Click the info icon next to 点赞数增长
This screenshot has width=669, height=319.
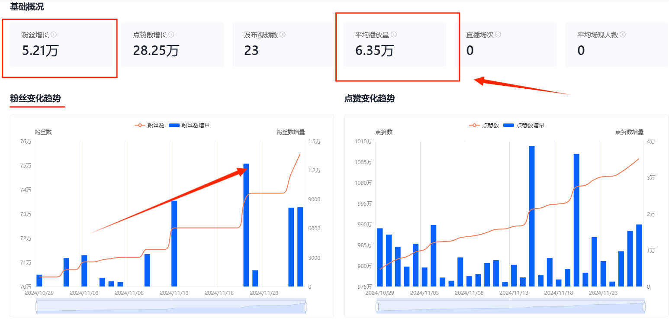(170, 35)
